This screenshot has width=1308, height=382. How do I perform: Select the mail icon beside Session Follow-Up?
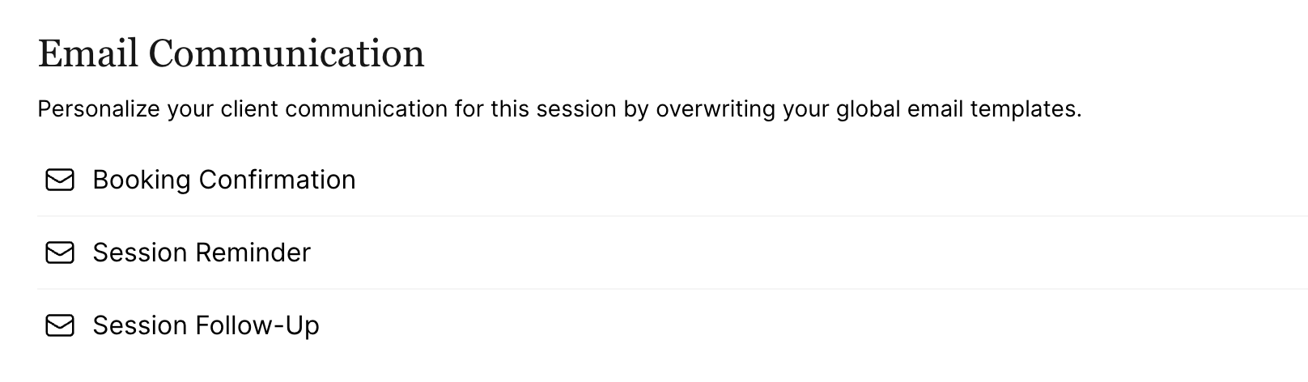[x=60, y=325]
